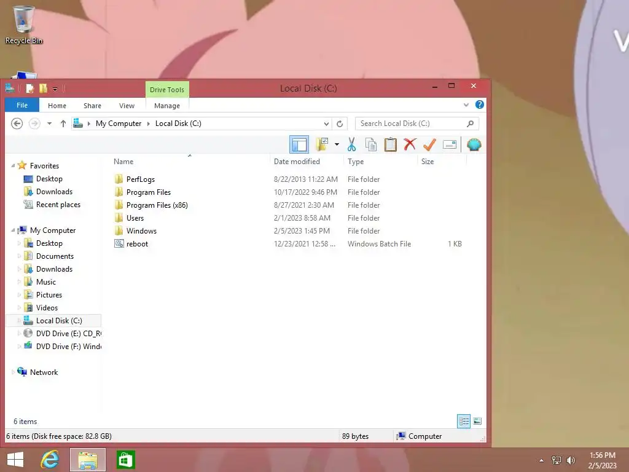The height and width of the screenshot is (472, 629).
Task: Switch to the Manage ribbon tab
Action: pos(167,106)
